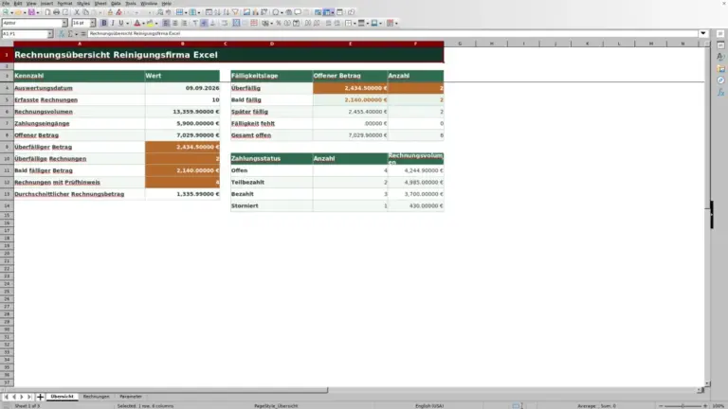Click the Merge and Center Cells icon

coord(236,23)
